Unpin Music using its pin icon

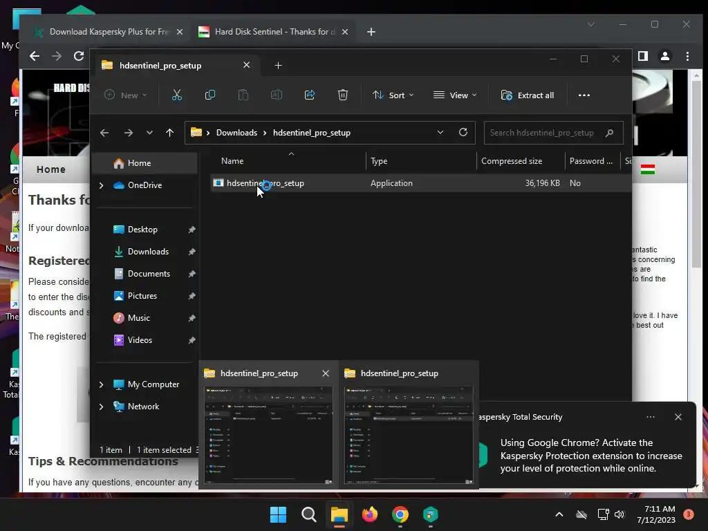pos(192,318)
